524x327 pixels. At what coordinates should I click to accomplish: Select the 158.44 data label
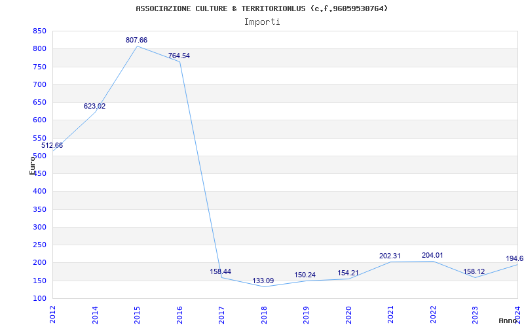pos(221,271)
